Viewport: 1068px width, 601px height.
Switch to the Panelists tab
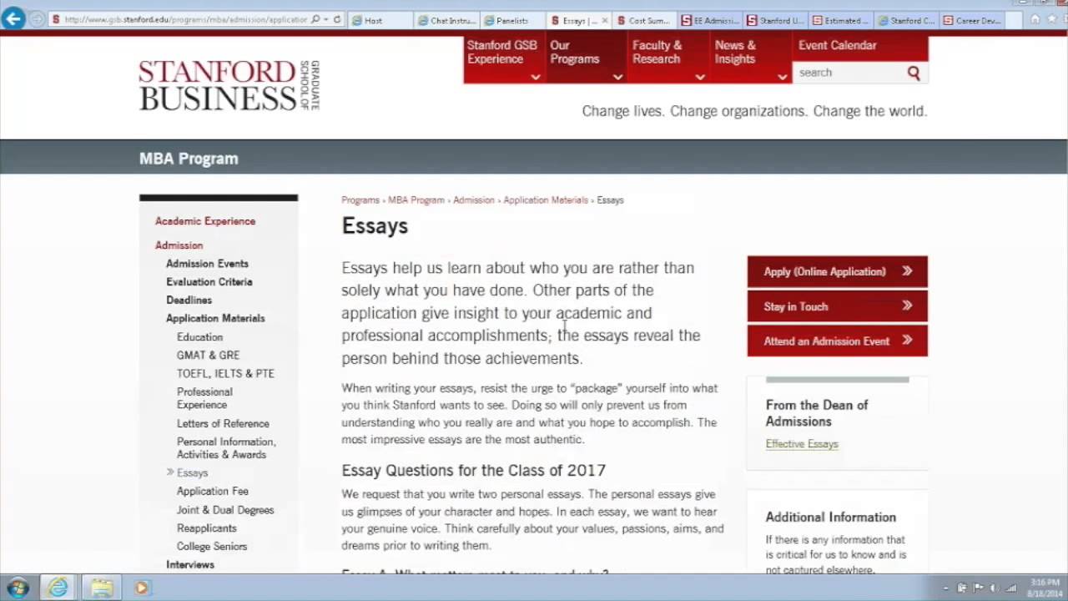click(x=512, y=20)
